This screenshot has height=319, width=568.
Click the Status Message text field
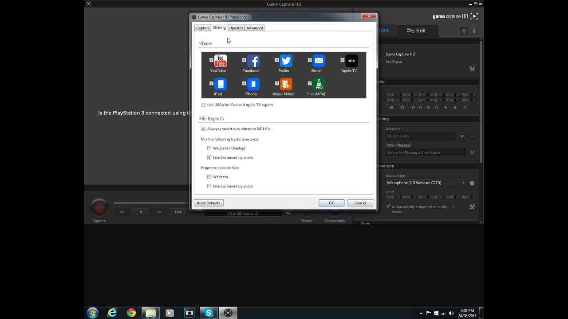(x=426, y=152)
